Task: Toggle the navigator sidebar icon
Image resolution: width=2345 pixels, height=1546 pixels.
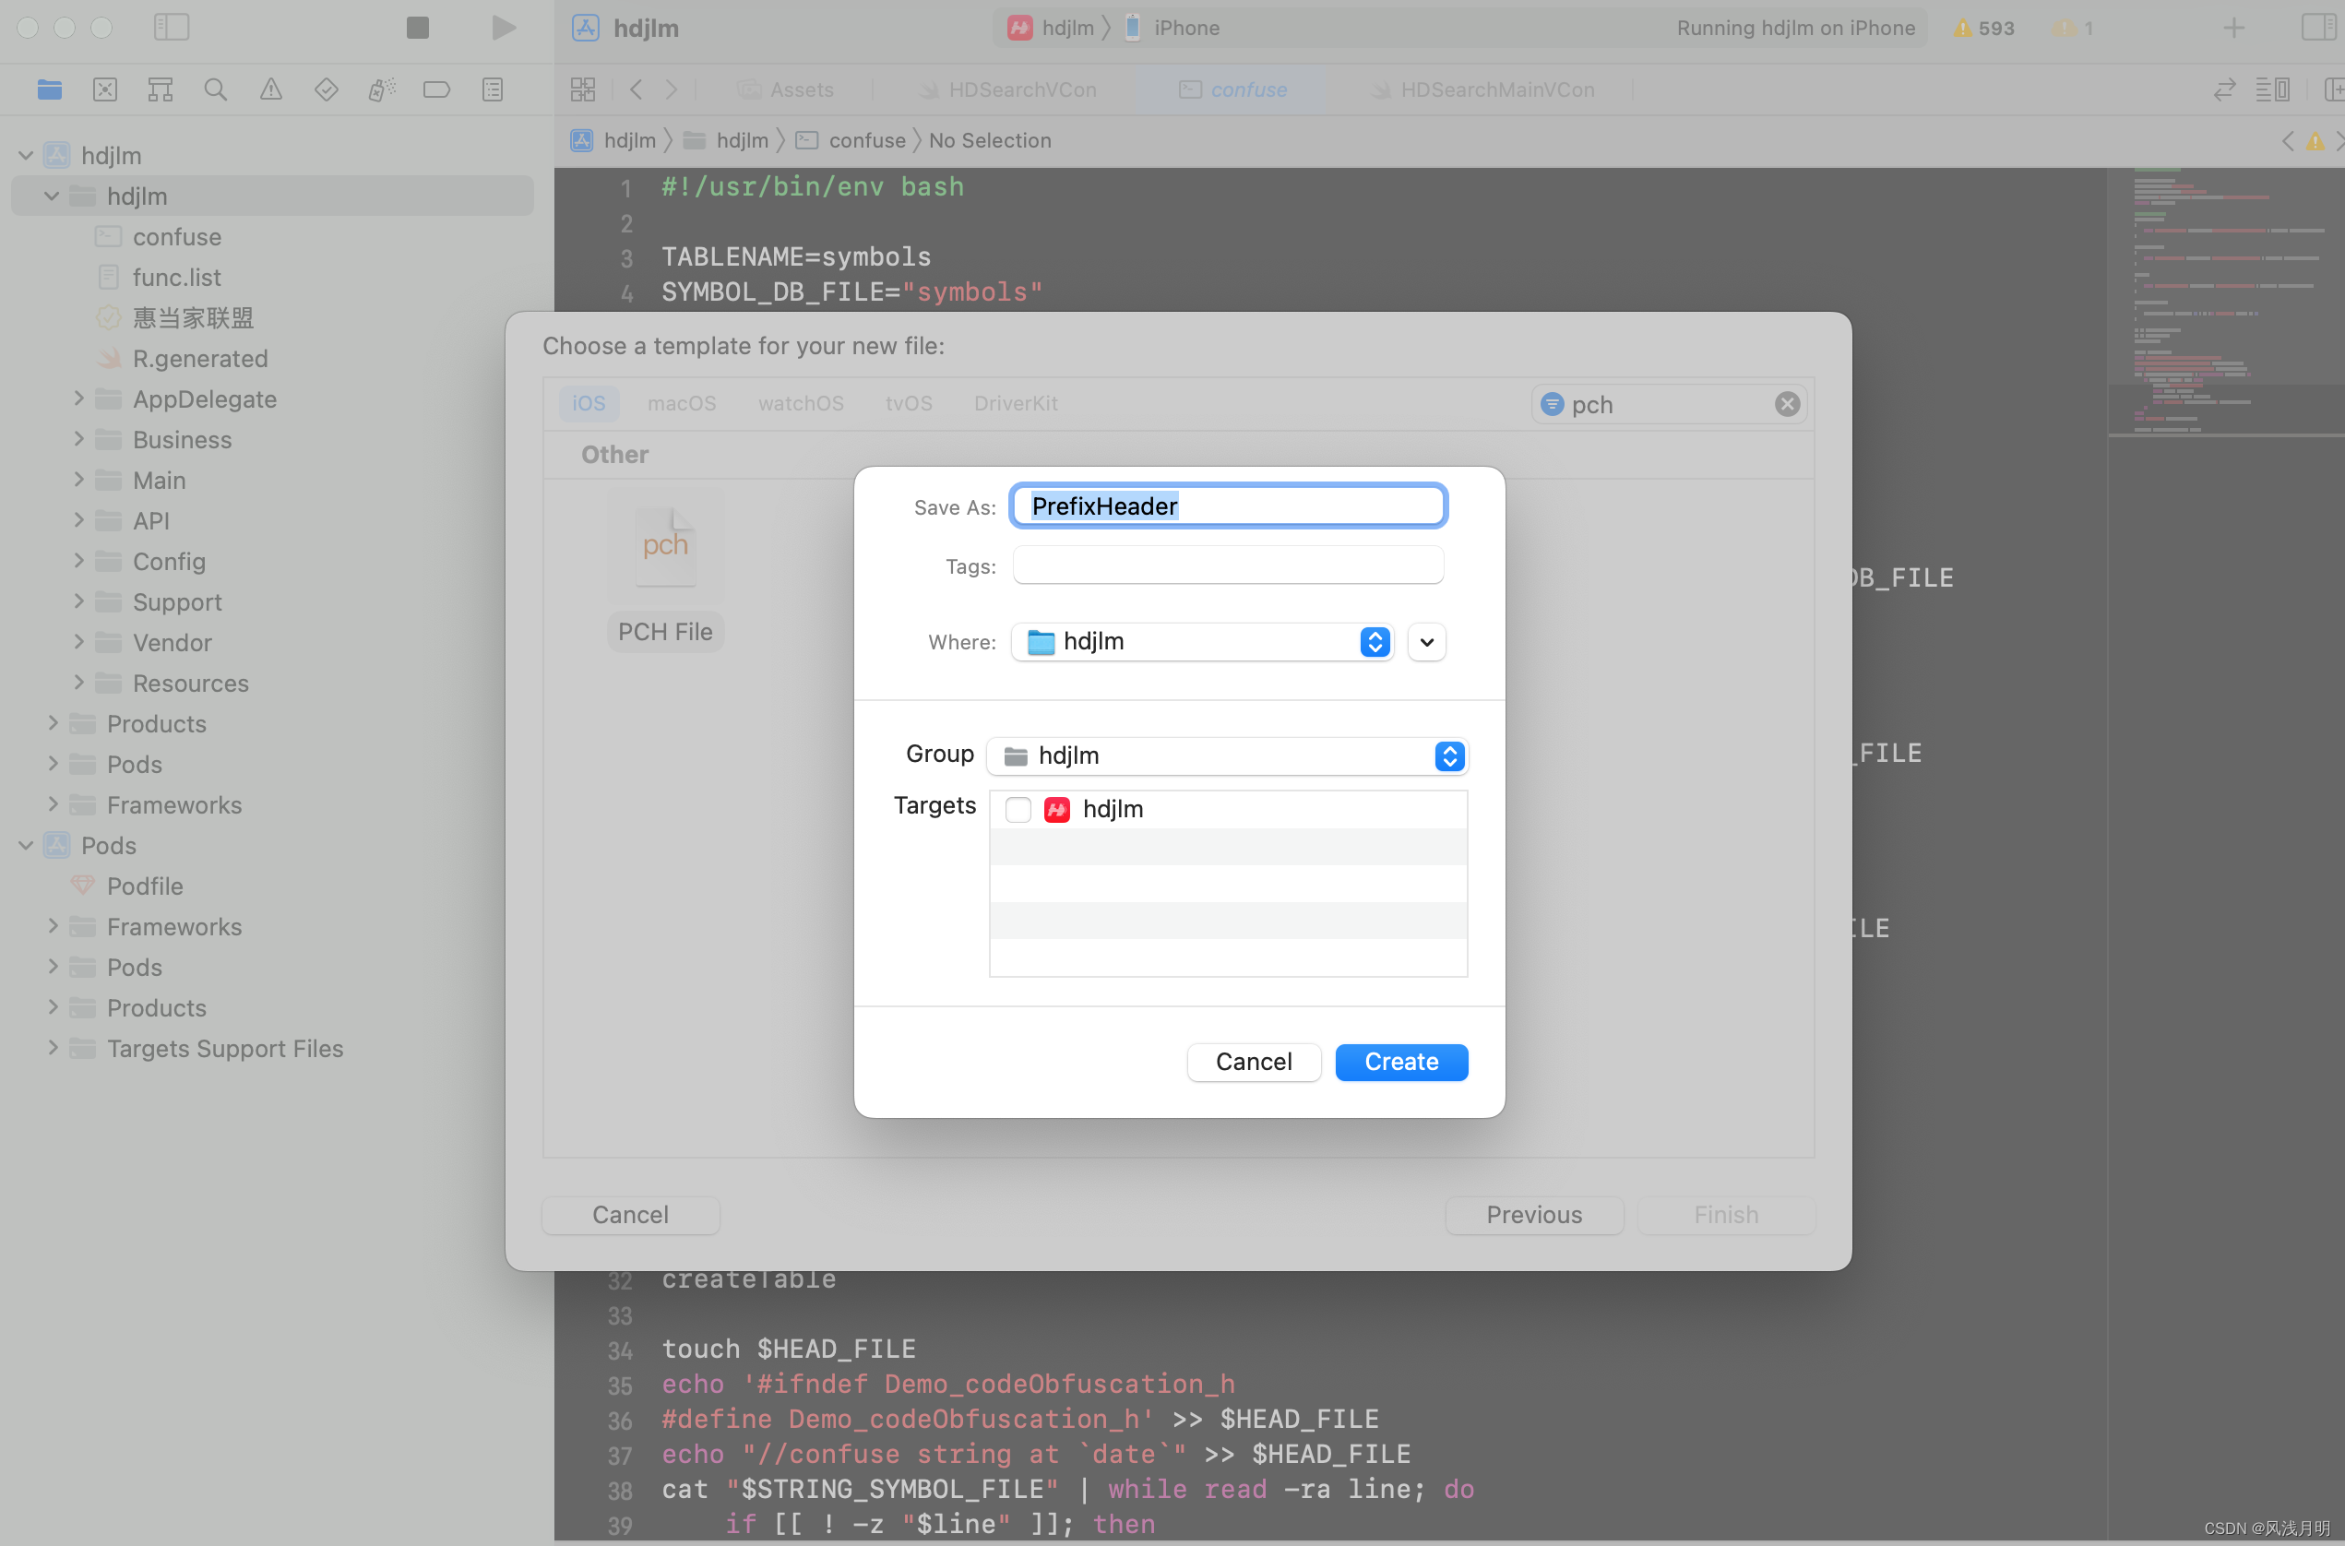Action: click(172, 27)
